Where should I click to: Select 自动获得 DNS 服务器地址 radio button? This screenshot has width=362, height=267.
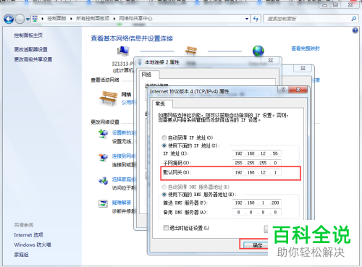(164, 187)
